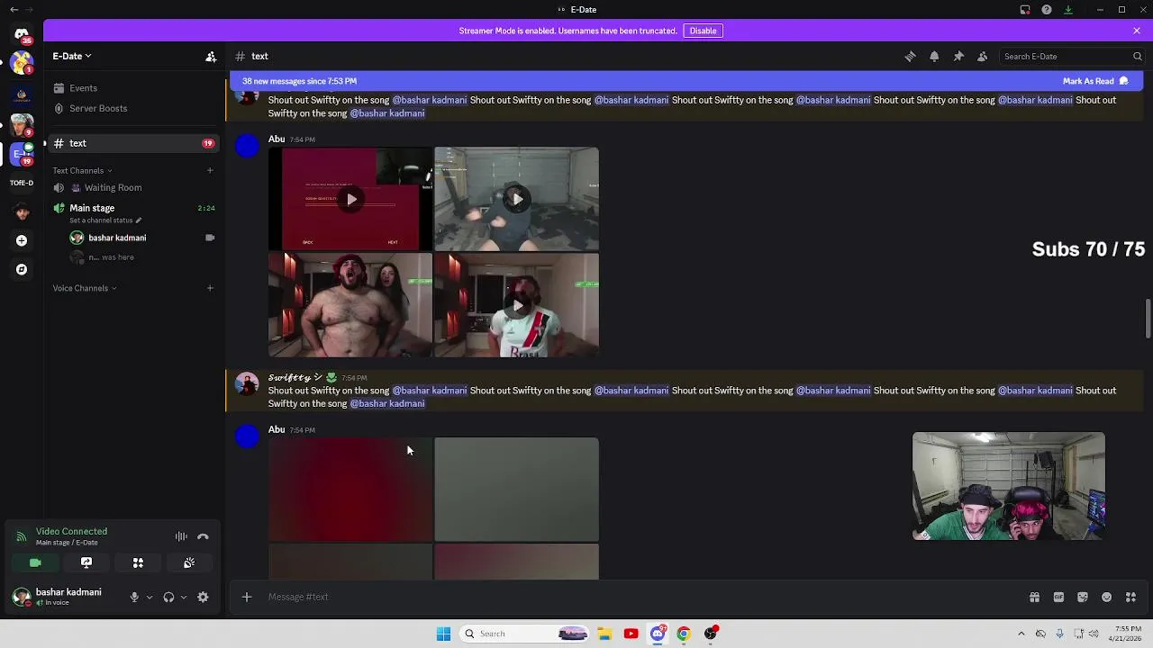
Task: Open the soundboard button
Action: pos(189,562)
